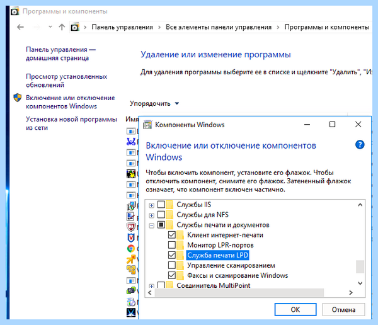Image resolution: width=378 pixels, height=325 pixels.
Task: Expand chevron after 'Все элементы панели управления'
Action: click(x=278, y=27)
